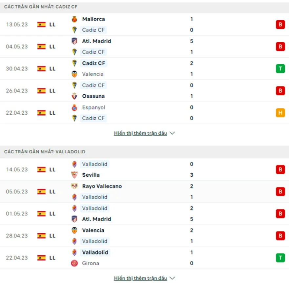289x290 pixels.
Task: Open the chevron beside Hiển thị thêm trận đấu
Action: (172, 133)
